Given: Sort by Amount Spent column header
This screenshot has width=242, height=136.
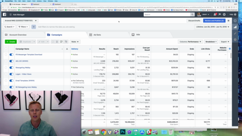Looking at the screenshot, I should 172,49.
